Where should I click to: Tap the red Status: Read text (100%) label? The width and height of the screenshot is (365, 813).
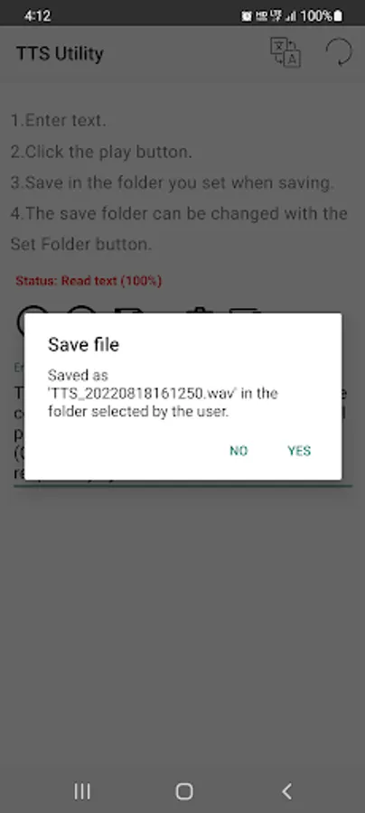[x=89, y=281]
